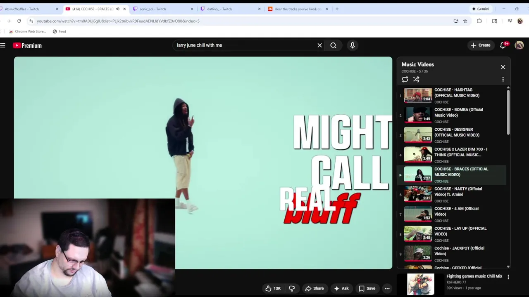Play COCHISE - BOMBA playlist item

(452, 115)
